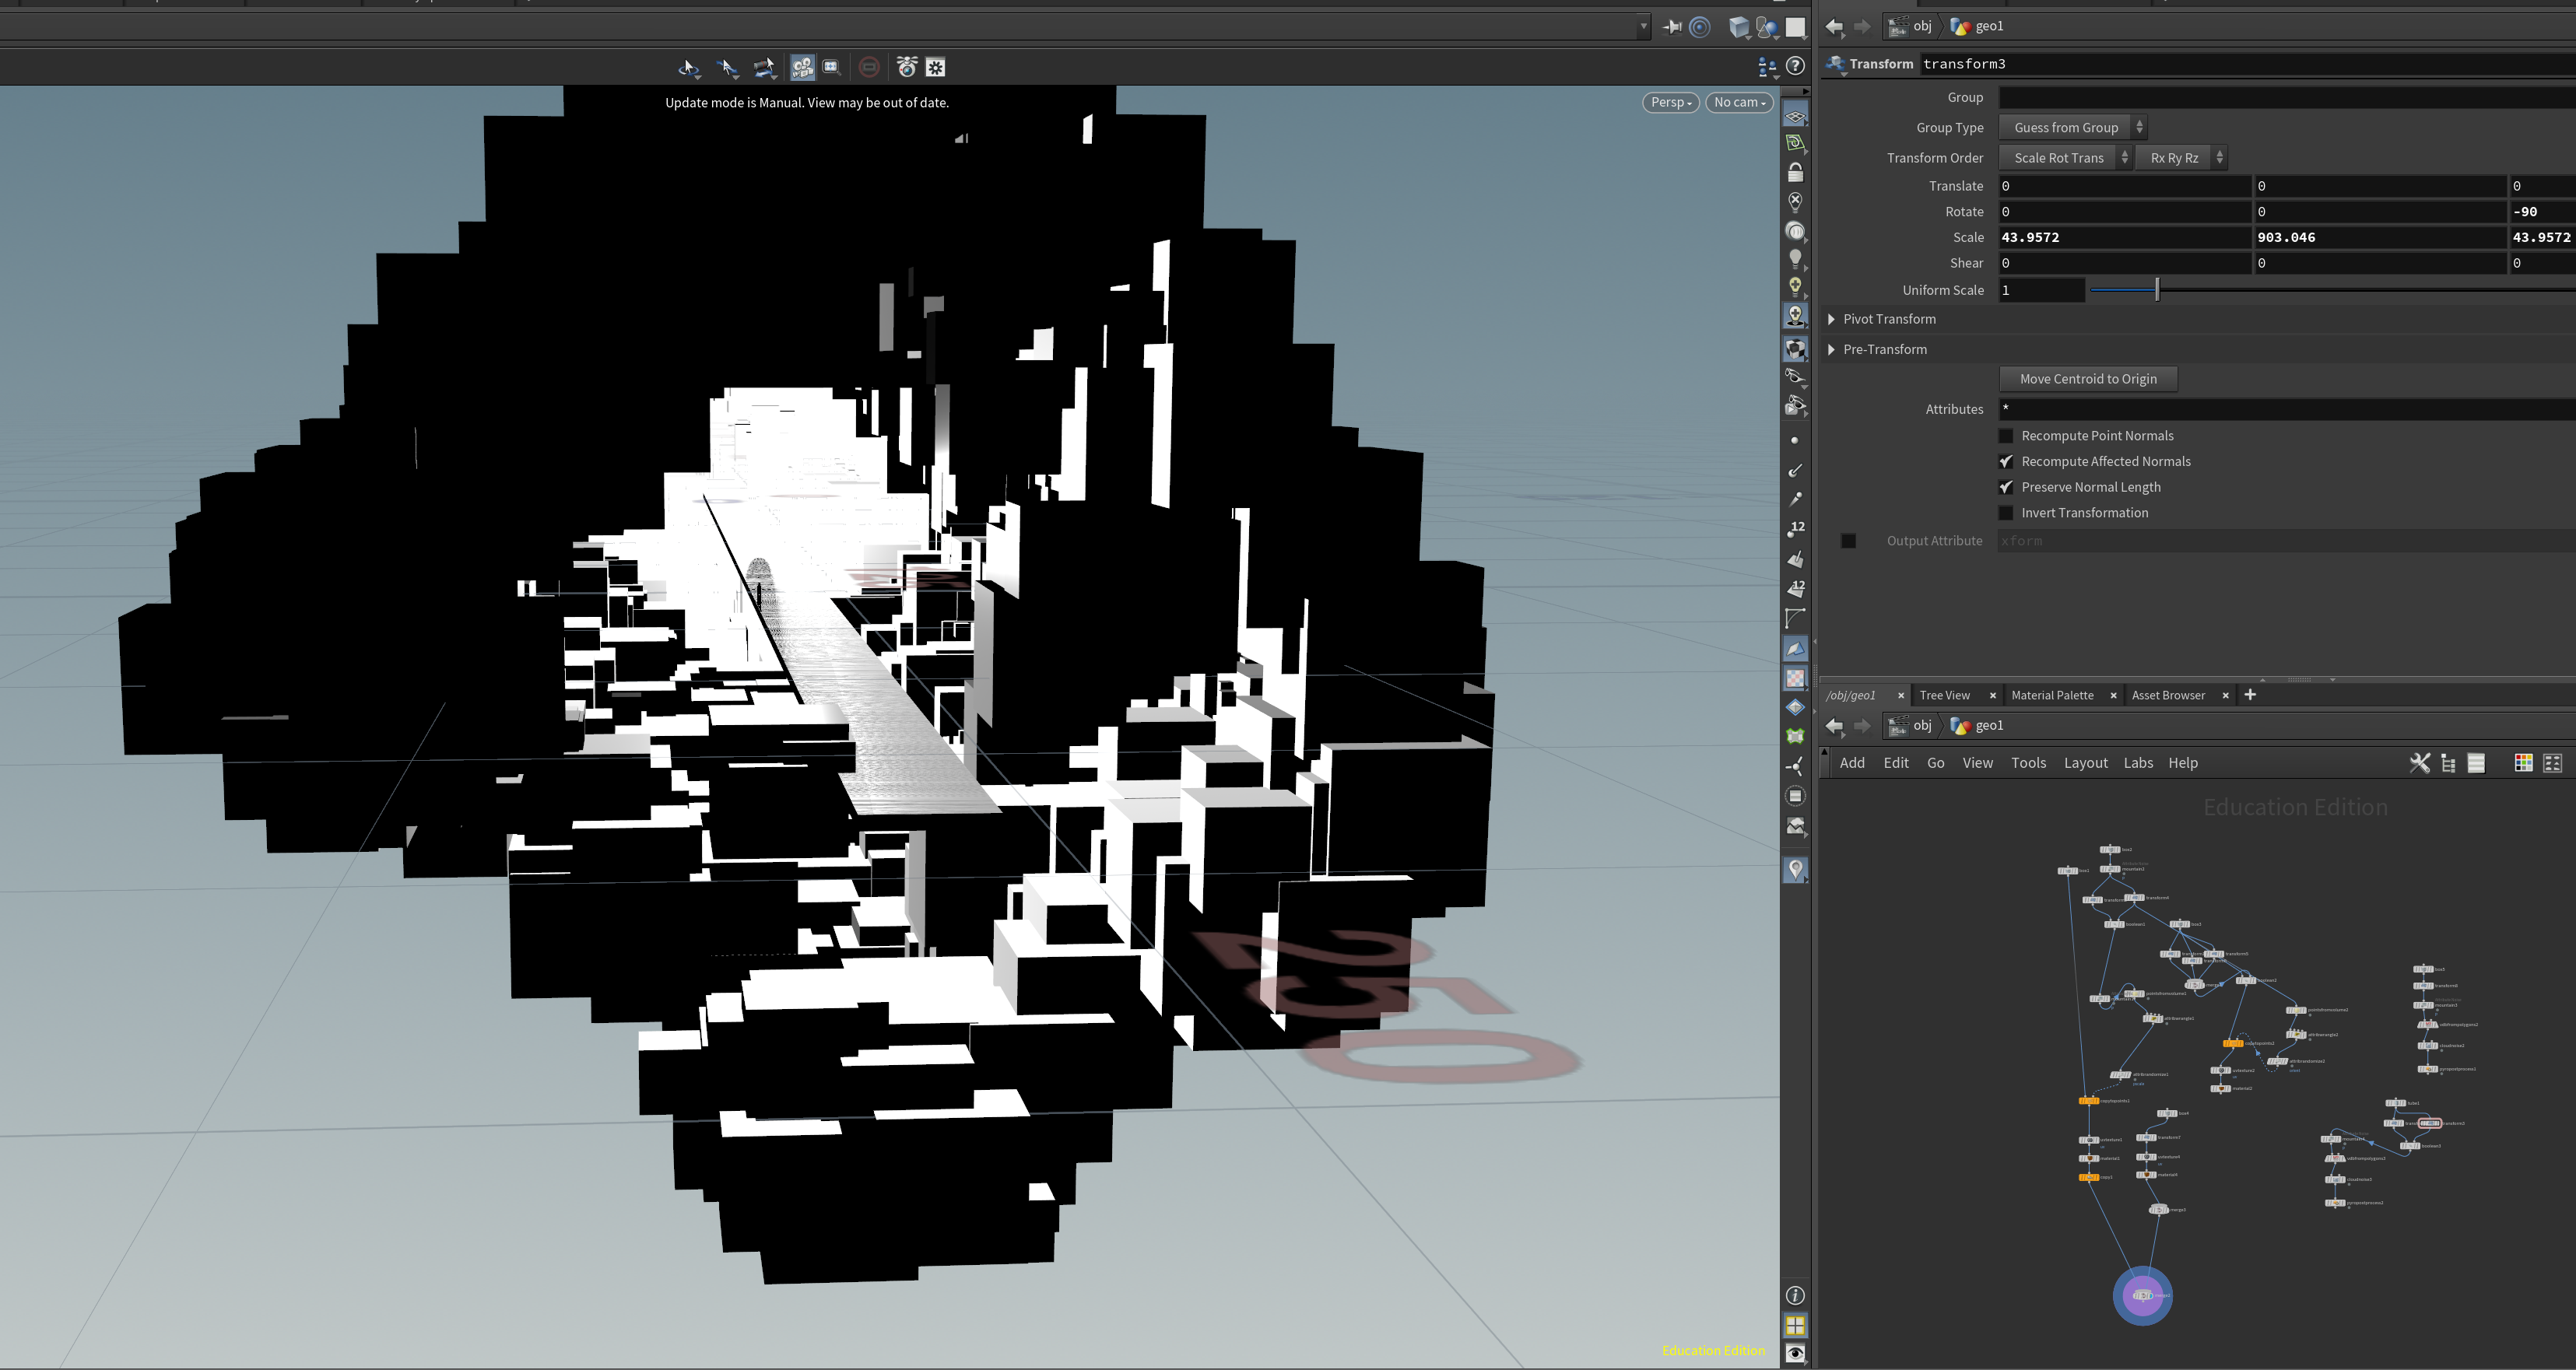Open the Render Region tool

click(831, 67)
